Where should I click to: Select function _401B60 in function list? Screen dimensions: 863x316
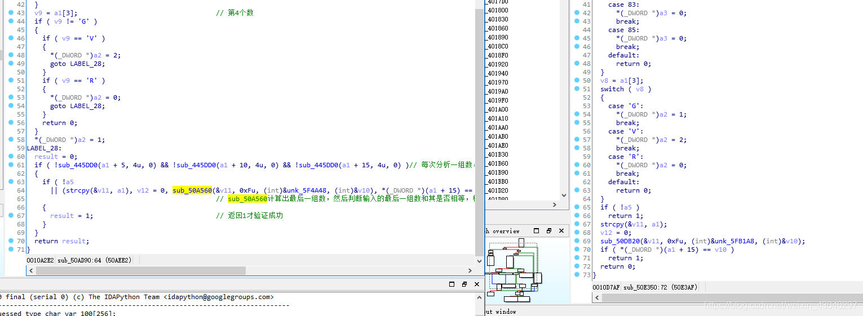pyautogui.click(x=498, y=163)
